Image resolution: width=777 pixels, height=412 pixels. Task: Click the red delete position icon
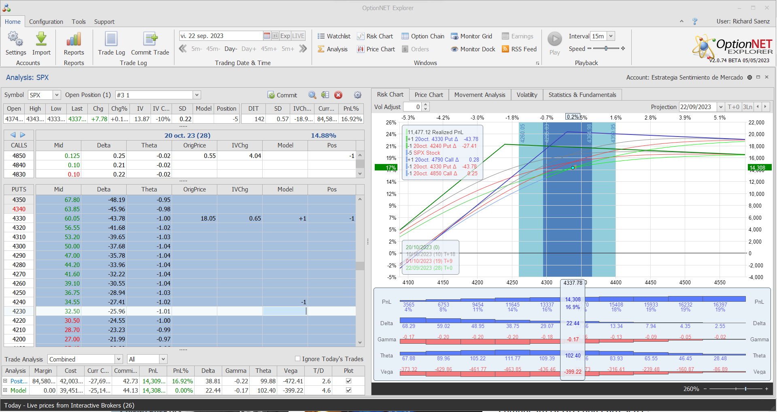pos(338,95)
